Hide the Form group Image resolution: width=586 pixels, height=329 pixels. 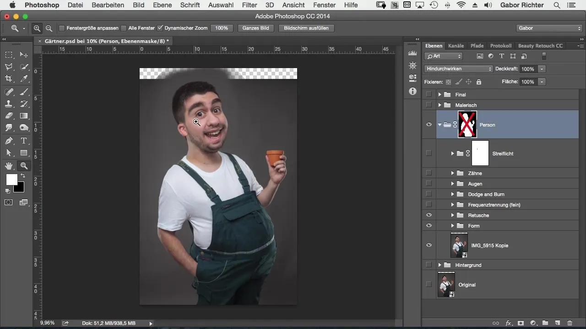tap(429, 226)
